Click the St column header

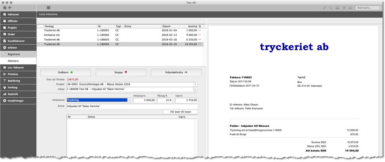click(x=200, y=26)
